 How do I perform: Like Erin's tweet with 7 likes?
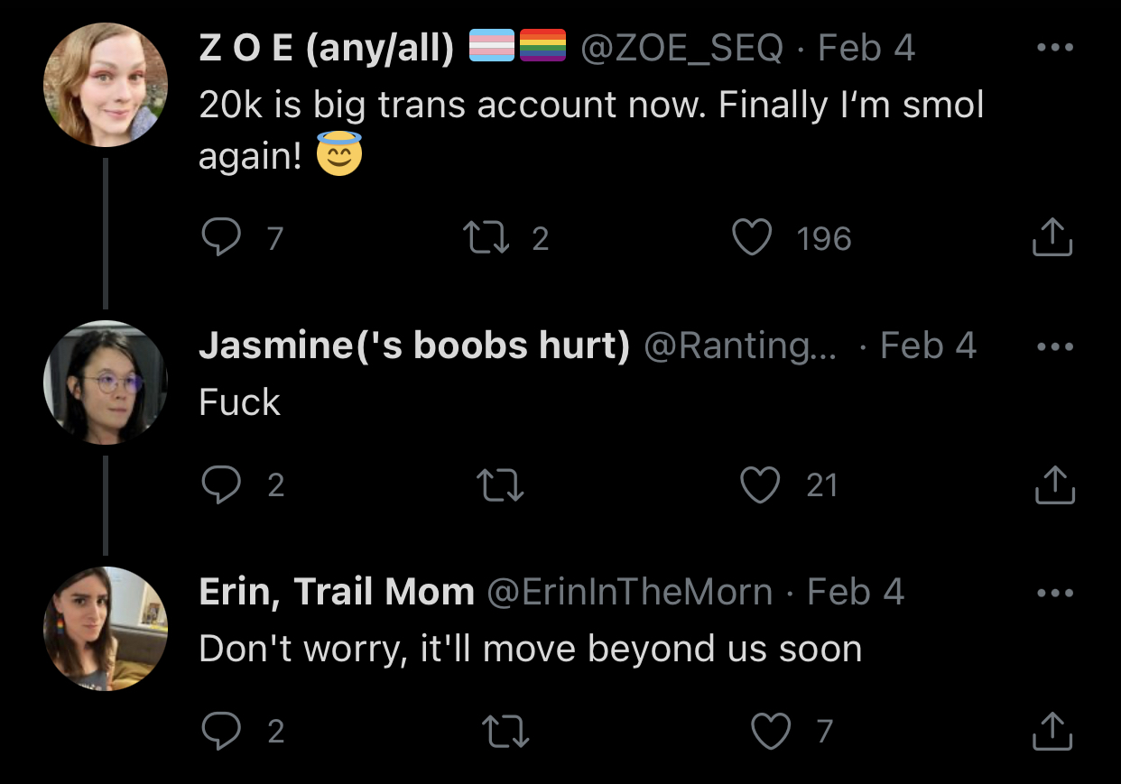pos(770,732)
